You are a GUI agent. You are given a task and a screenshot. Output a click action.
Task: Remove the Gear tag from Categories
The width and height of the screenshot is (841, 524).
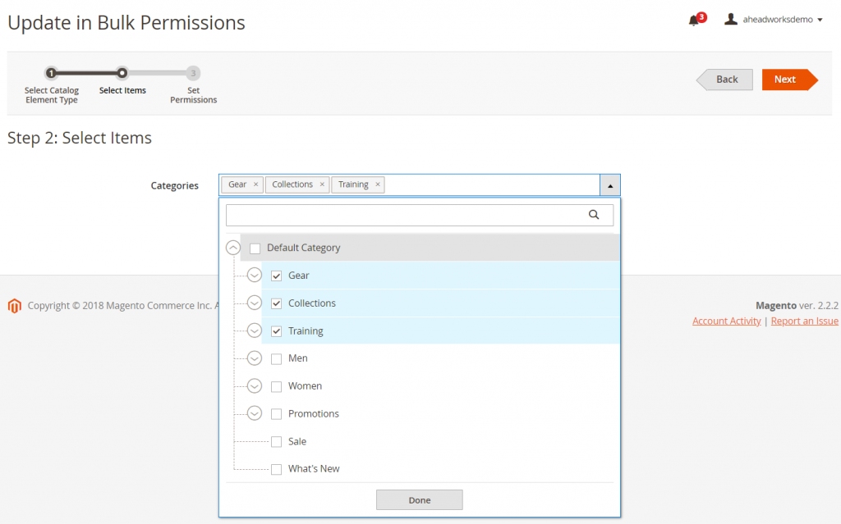pyautogui.click(x=256, y=185)
